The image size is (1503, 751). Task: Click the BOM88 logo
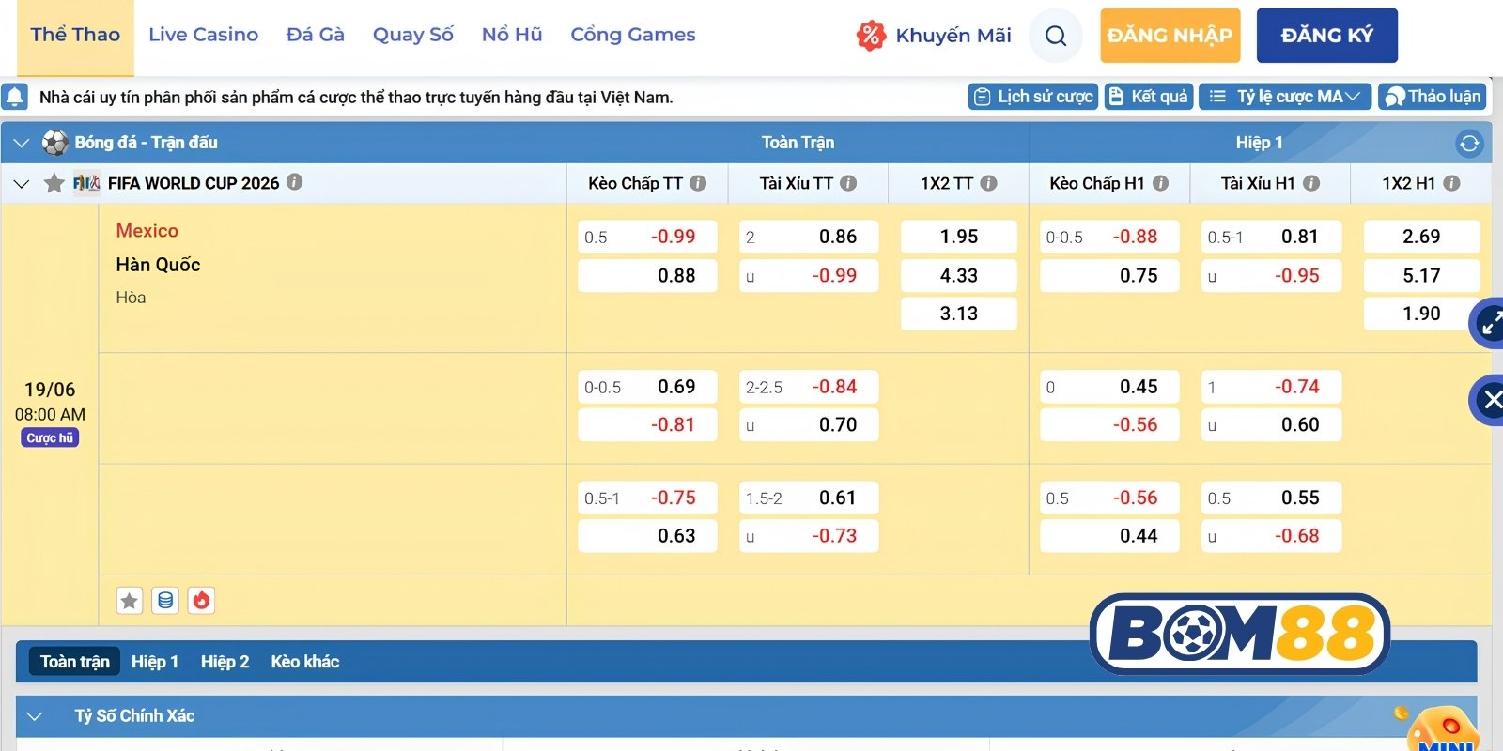pyautogui.click(x=1240, y=634)
